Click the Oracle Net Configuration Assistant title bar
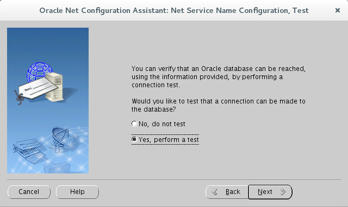This screenshot has height=207, width=348. tap(174, 10)
